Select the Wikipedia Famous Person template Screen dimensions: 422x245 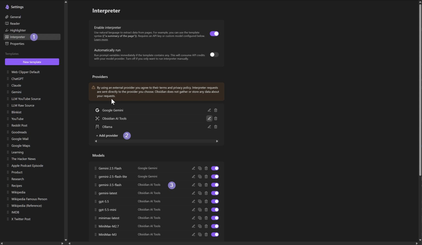coord(29,199)
